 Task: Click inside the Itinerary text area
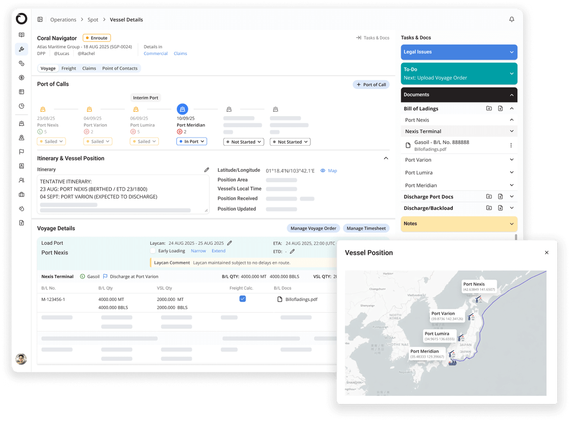123,193
